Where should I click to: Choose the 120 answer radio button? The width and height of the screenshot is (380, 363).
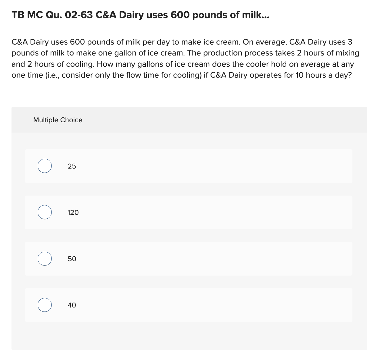tap(45, 212)
